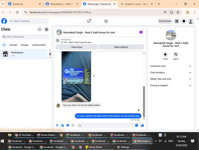The height and width of the screenshot is (150, 199).
Task: Mute conversation bell icon
Action: (165, 55)
